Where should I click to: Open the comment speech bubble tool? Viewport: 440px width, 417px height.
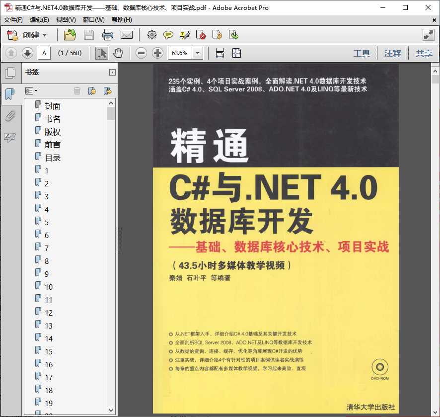tap(168, 35)
